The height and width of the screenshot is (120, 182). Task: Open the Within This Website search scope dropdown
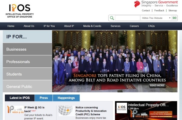coord(156,18)
